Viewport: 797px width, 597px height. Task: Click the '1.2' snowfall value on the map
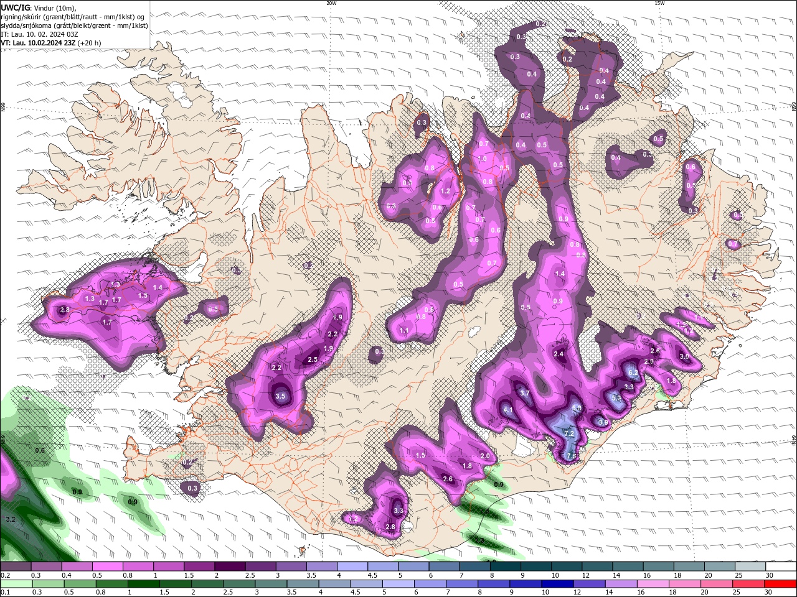coord(445,192)
